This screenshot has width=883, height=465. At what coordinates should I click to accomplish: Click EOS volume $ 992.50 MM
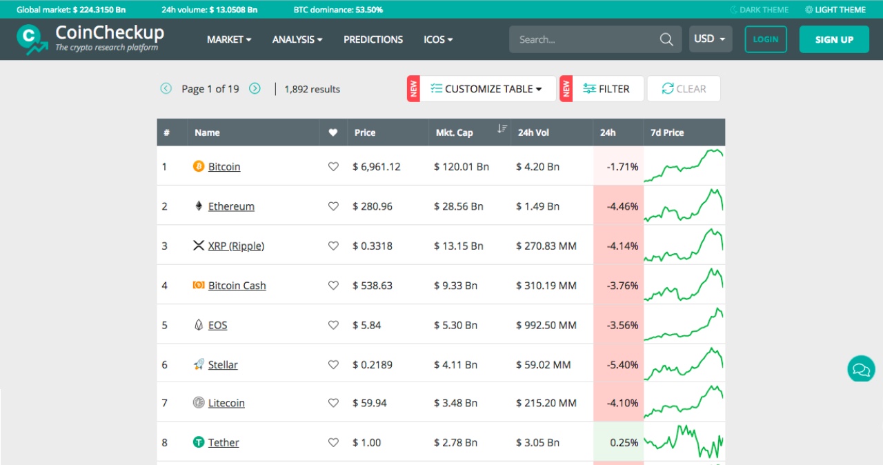546,325
